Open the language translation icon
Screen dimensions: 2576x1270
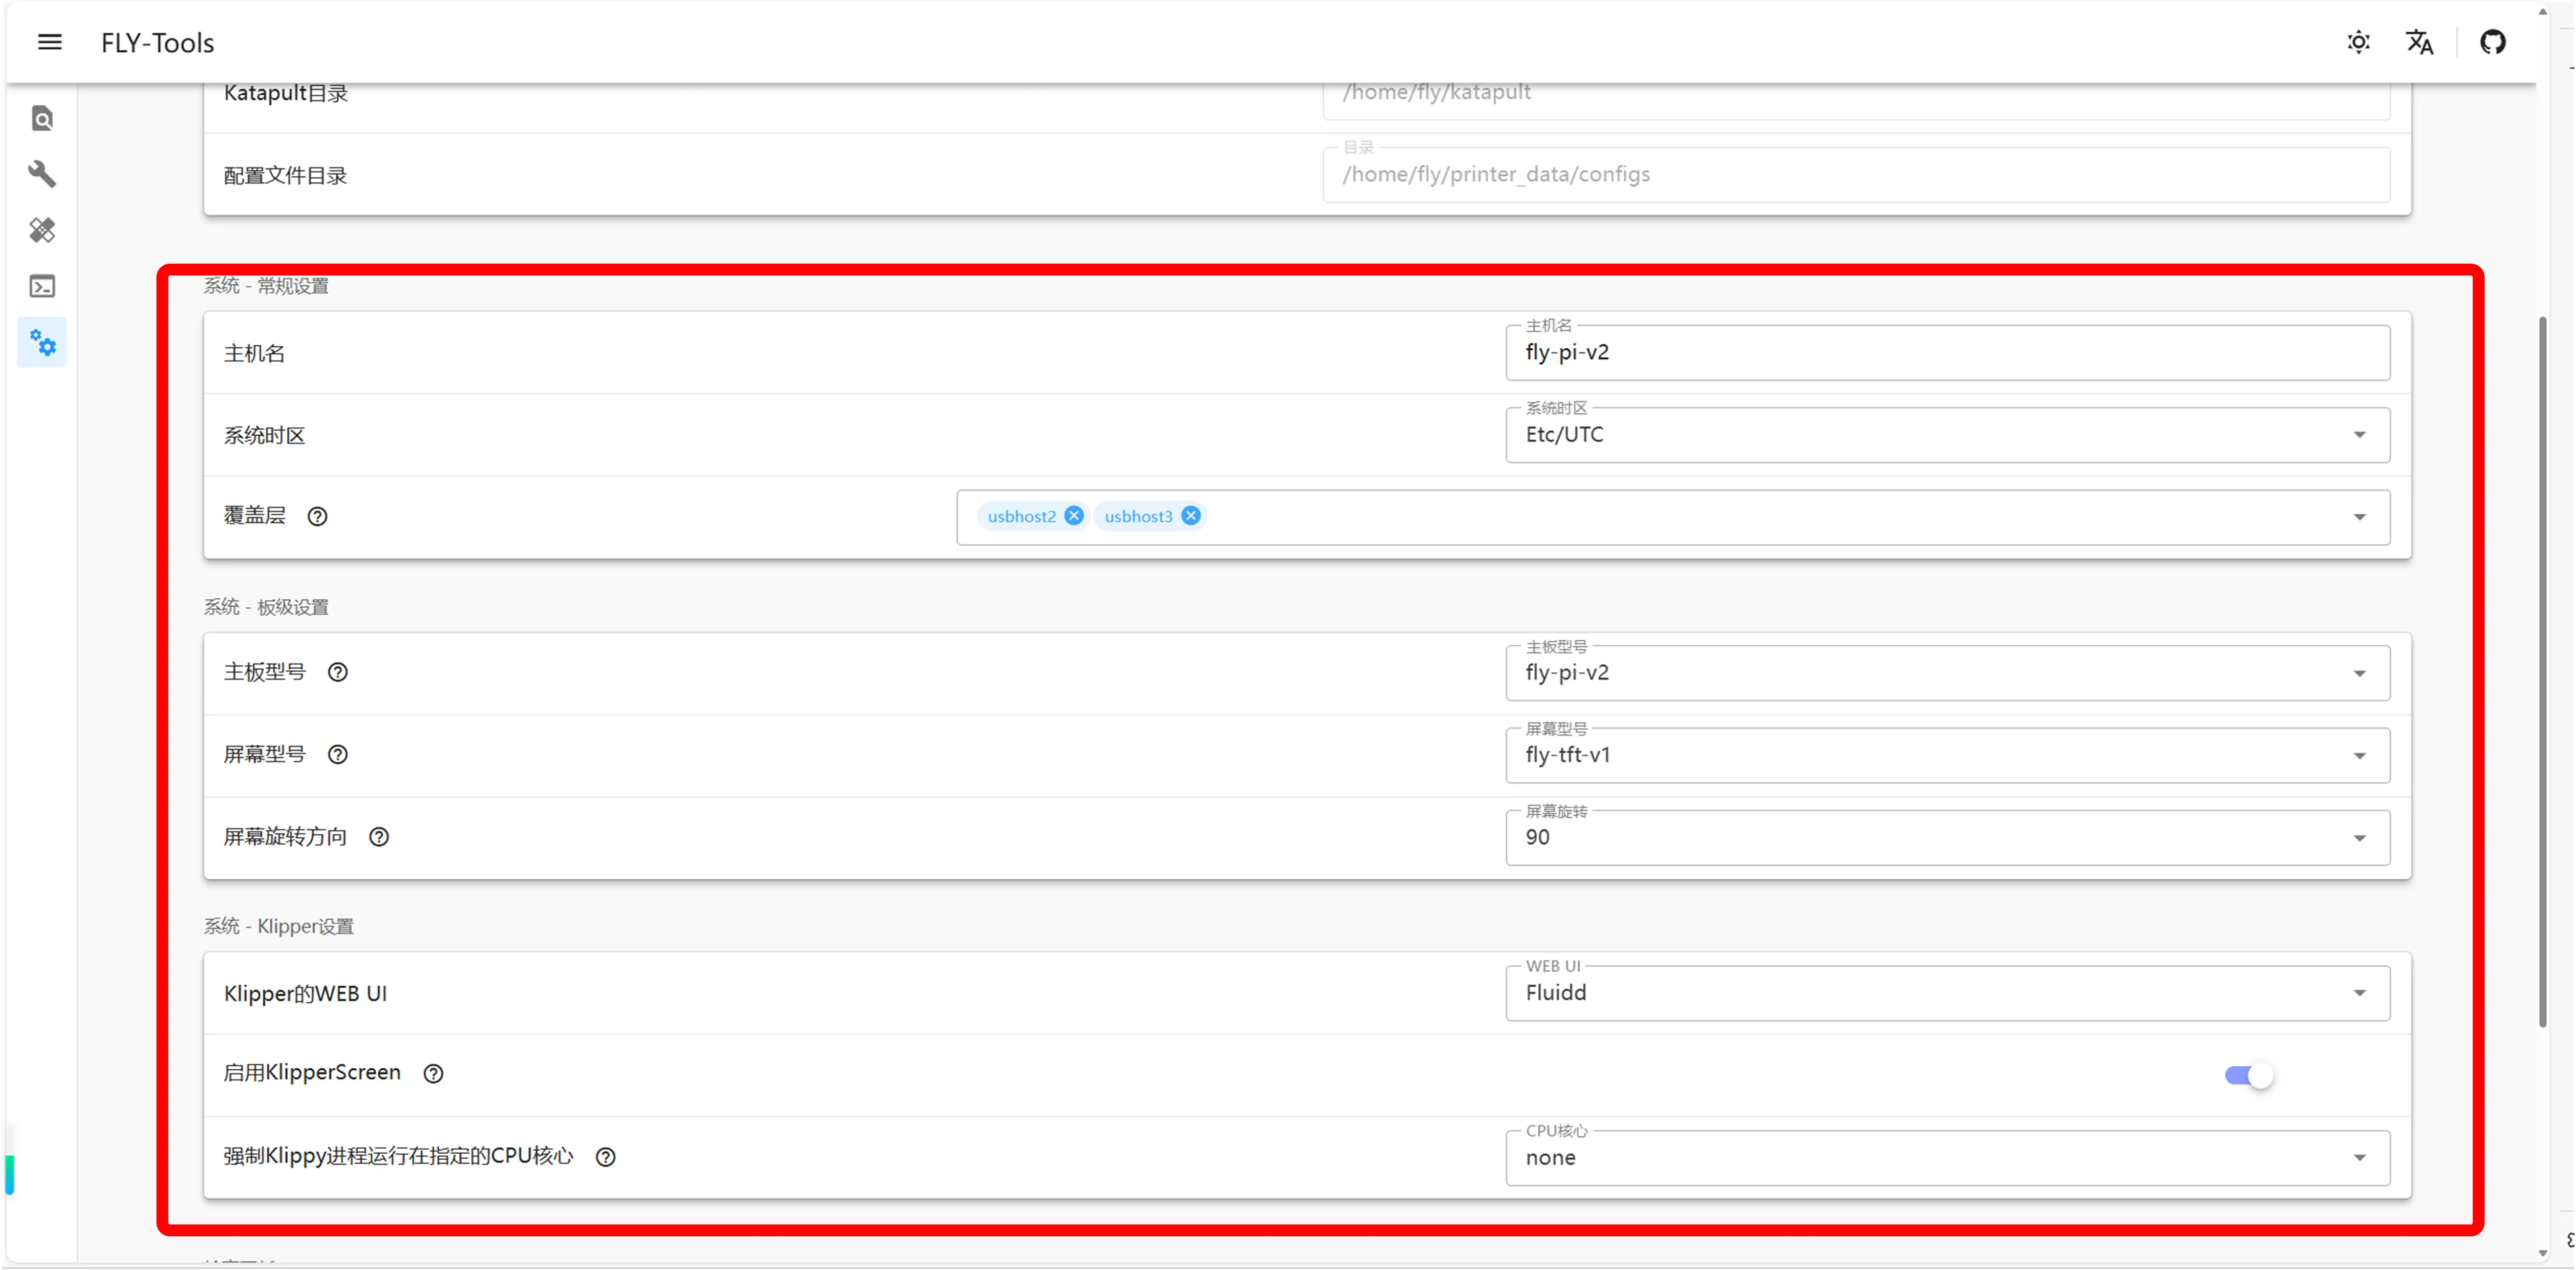(2419, 42)
